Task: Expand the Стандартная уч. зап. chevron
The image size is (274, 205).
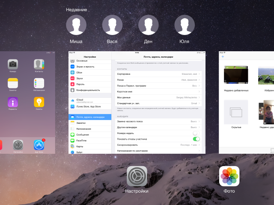Action: [x=199, y=103]
